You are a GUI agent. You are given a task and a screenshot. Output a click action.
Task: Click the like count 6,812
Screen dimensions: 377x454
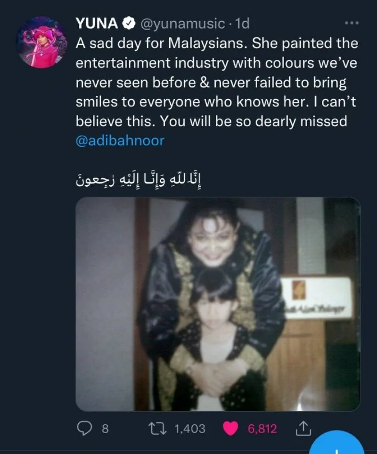(262, 429)
